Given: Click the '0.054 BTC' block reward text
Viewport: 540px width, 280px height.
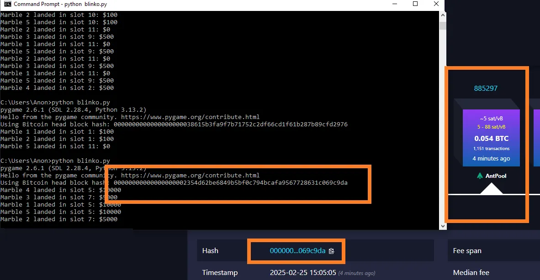Looking at the screenshot, I should click(492, 139).
